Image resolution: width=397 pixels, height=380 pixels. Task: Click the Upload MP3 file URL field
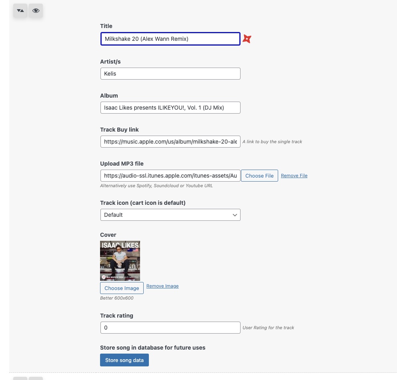170,176
